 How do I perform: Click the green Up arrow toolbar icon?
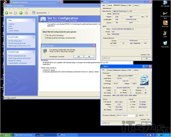(21, 13)
